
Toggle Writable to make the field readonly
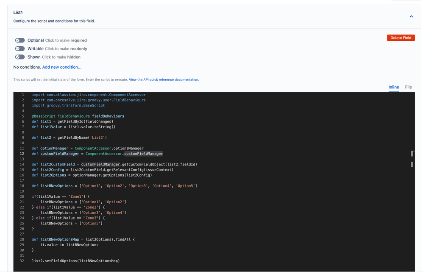(x=20, y=48)
